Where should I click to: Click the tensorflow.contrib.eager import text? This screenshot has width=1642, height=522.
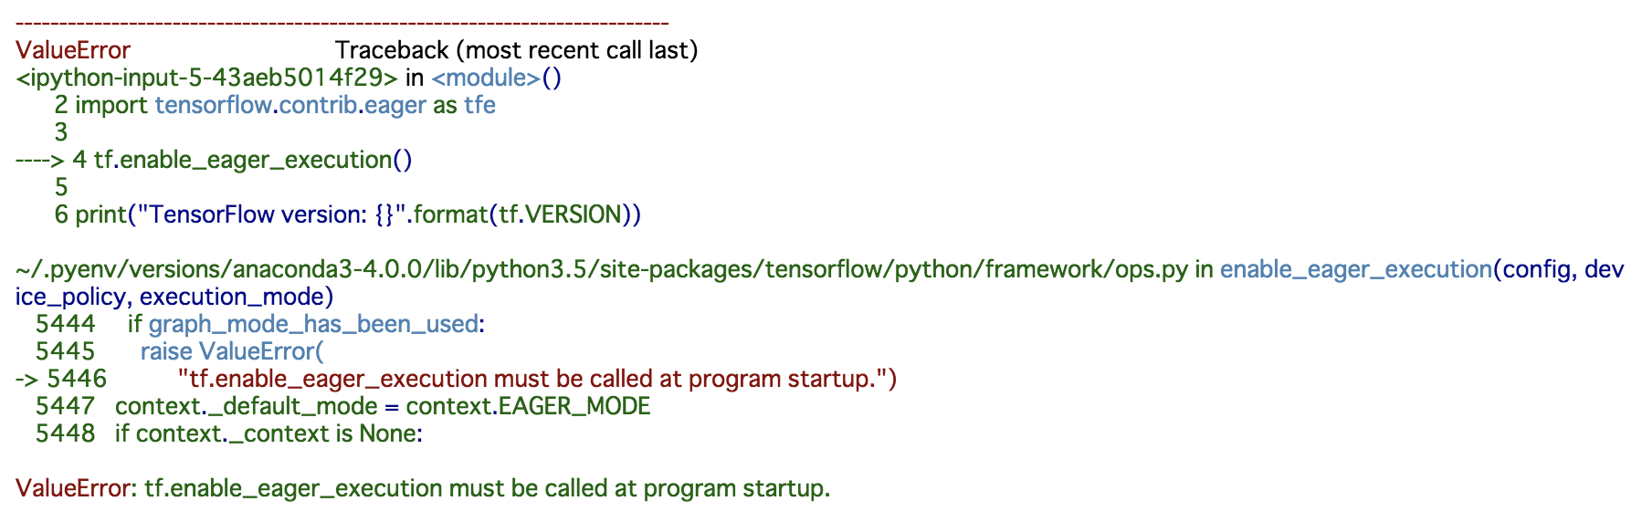click(290, 105)
